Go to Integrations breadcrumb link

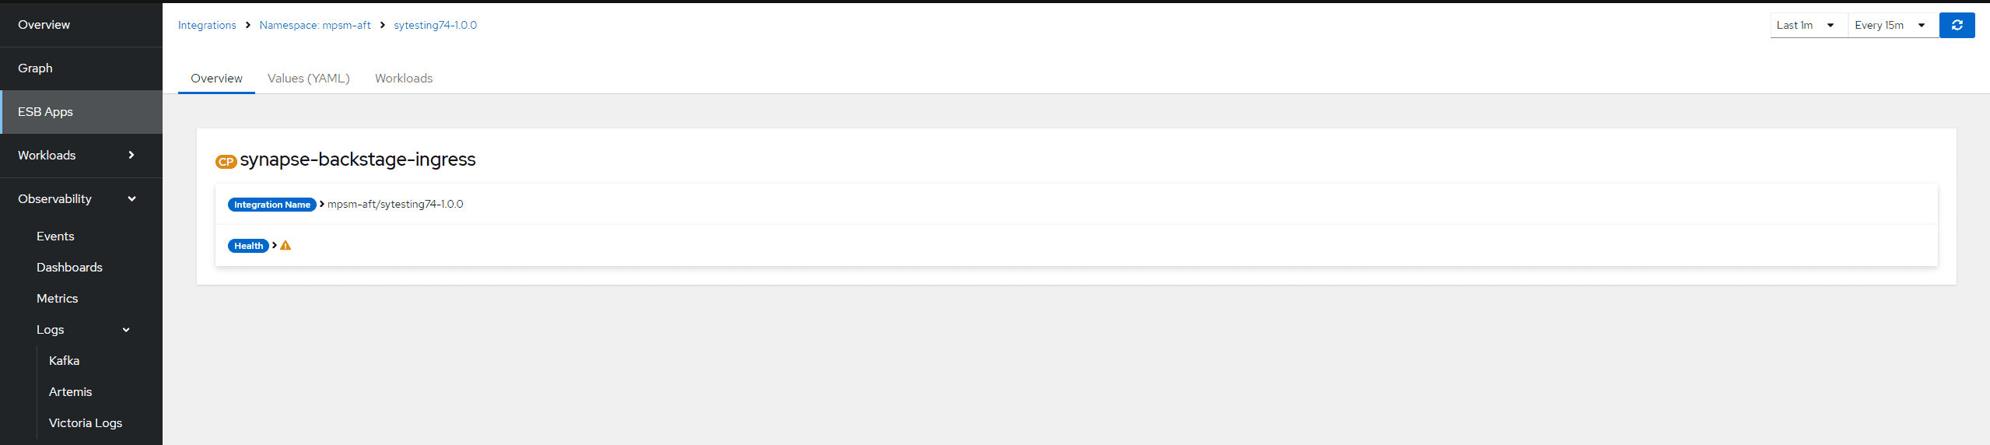pyautogui.click(x=207, y=25)
